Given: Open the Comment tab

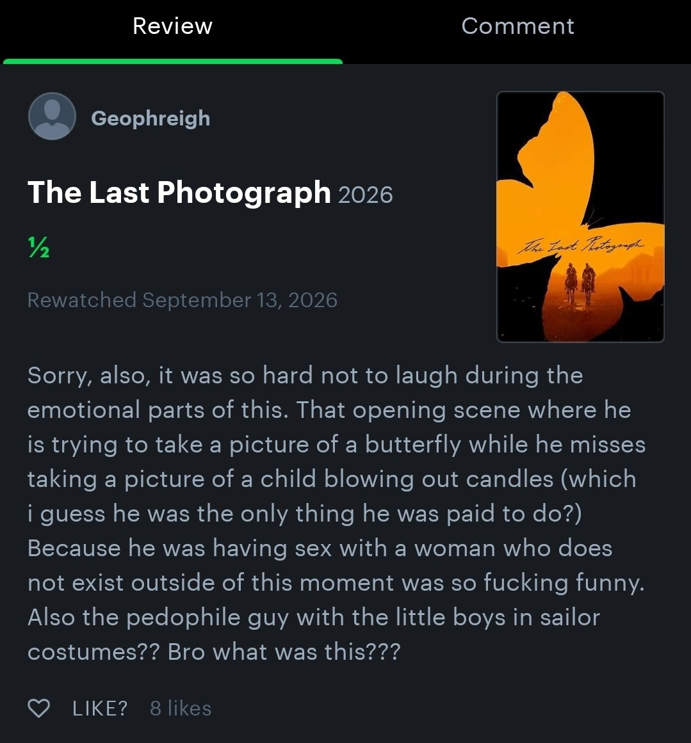Looking at the screenshot, I should coord(518,26).
